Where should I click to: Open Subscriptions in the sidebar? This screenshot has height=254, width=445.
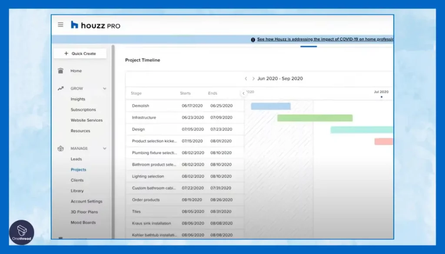coord(83,110)
